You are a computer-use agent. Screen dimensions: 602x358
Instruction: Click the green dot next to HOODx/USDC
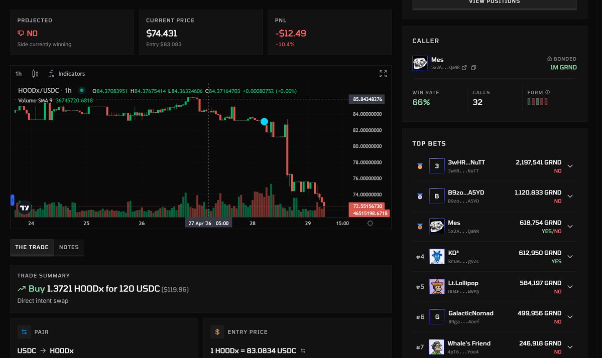point(82,90)
